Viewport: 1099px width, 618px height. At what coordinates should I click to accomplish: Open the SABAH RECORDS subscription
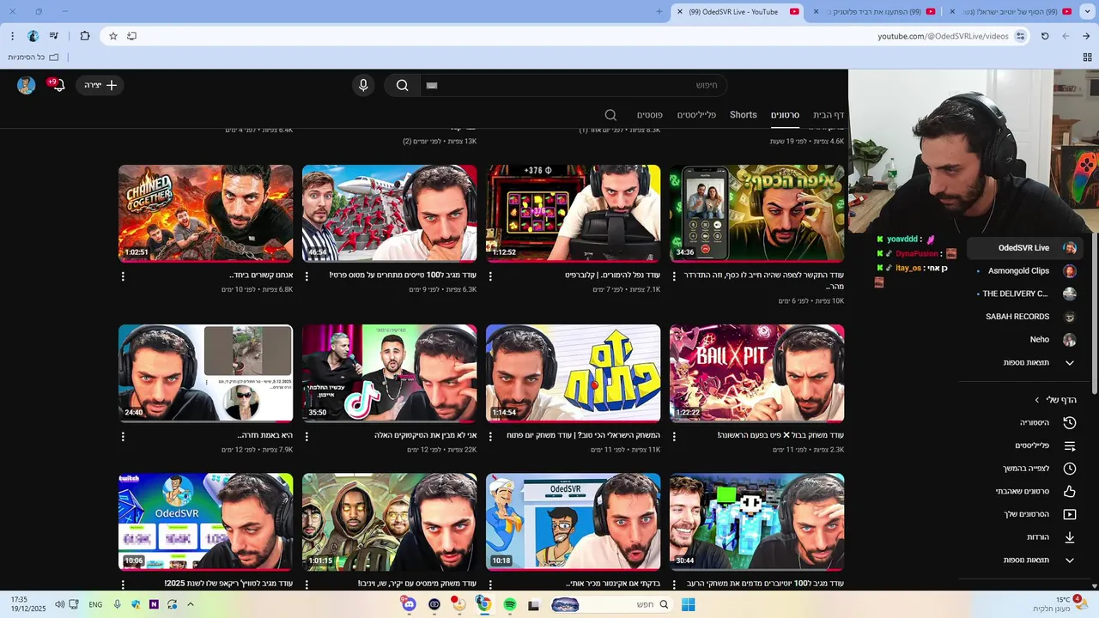(1025, 317)
